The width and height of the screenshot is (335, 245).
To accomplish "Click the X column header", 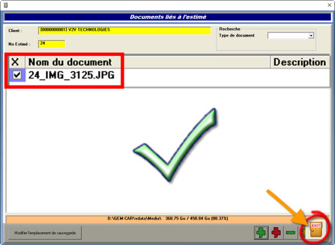I will pos(15,62).
